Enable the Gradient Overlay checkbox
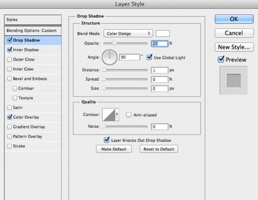This screenshot has height=200, width=258. click(x=10, y=127)
